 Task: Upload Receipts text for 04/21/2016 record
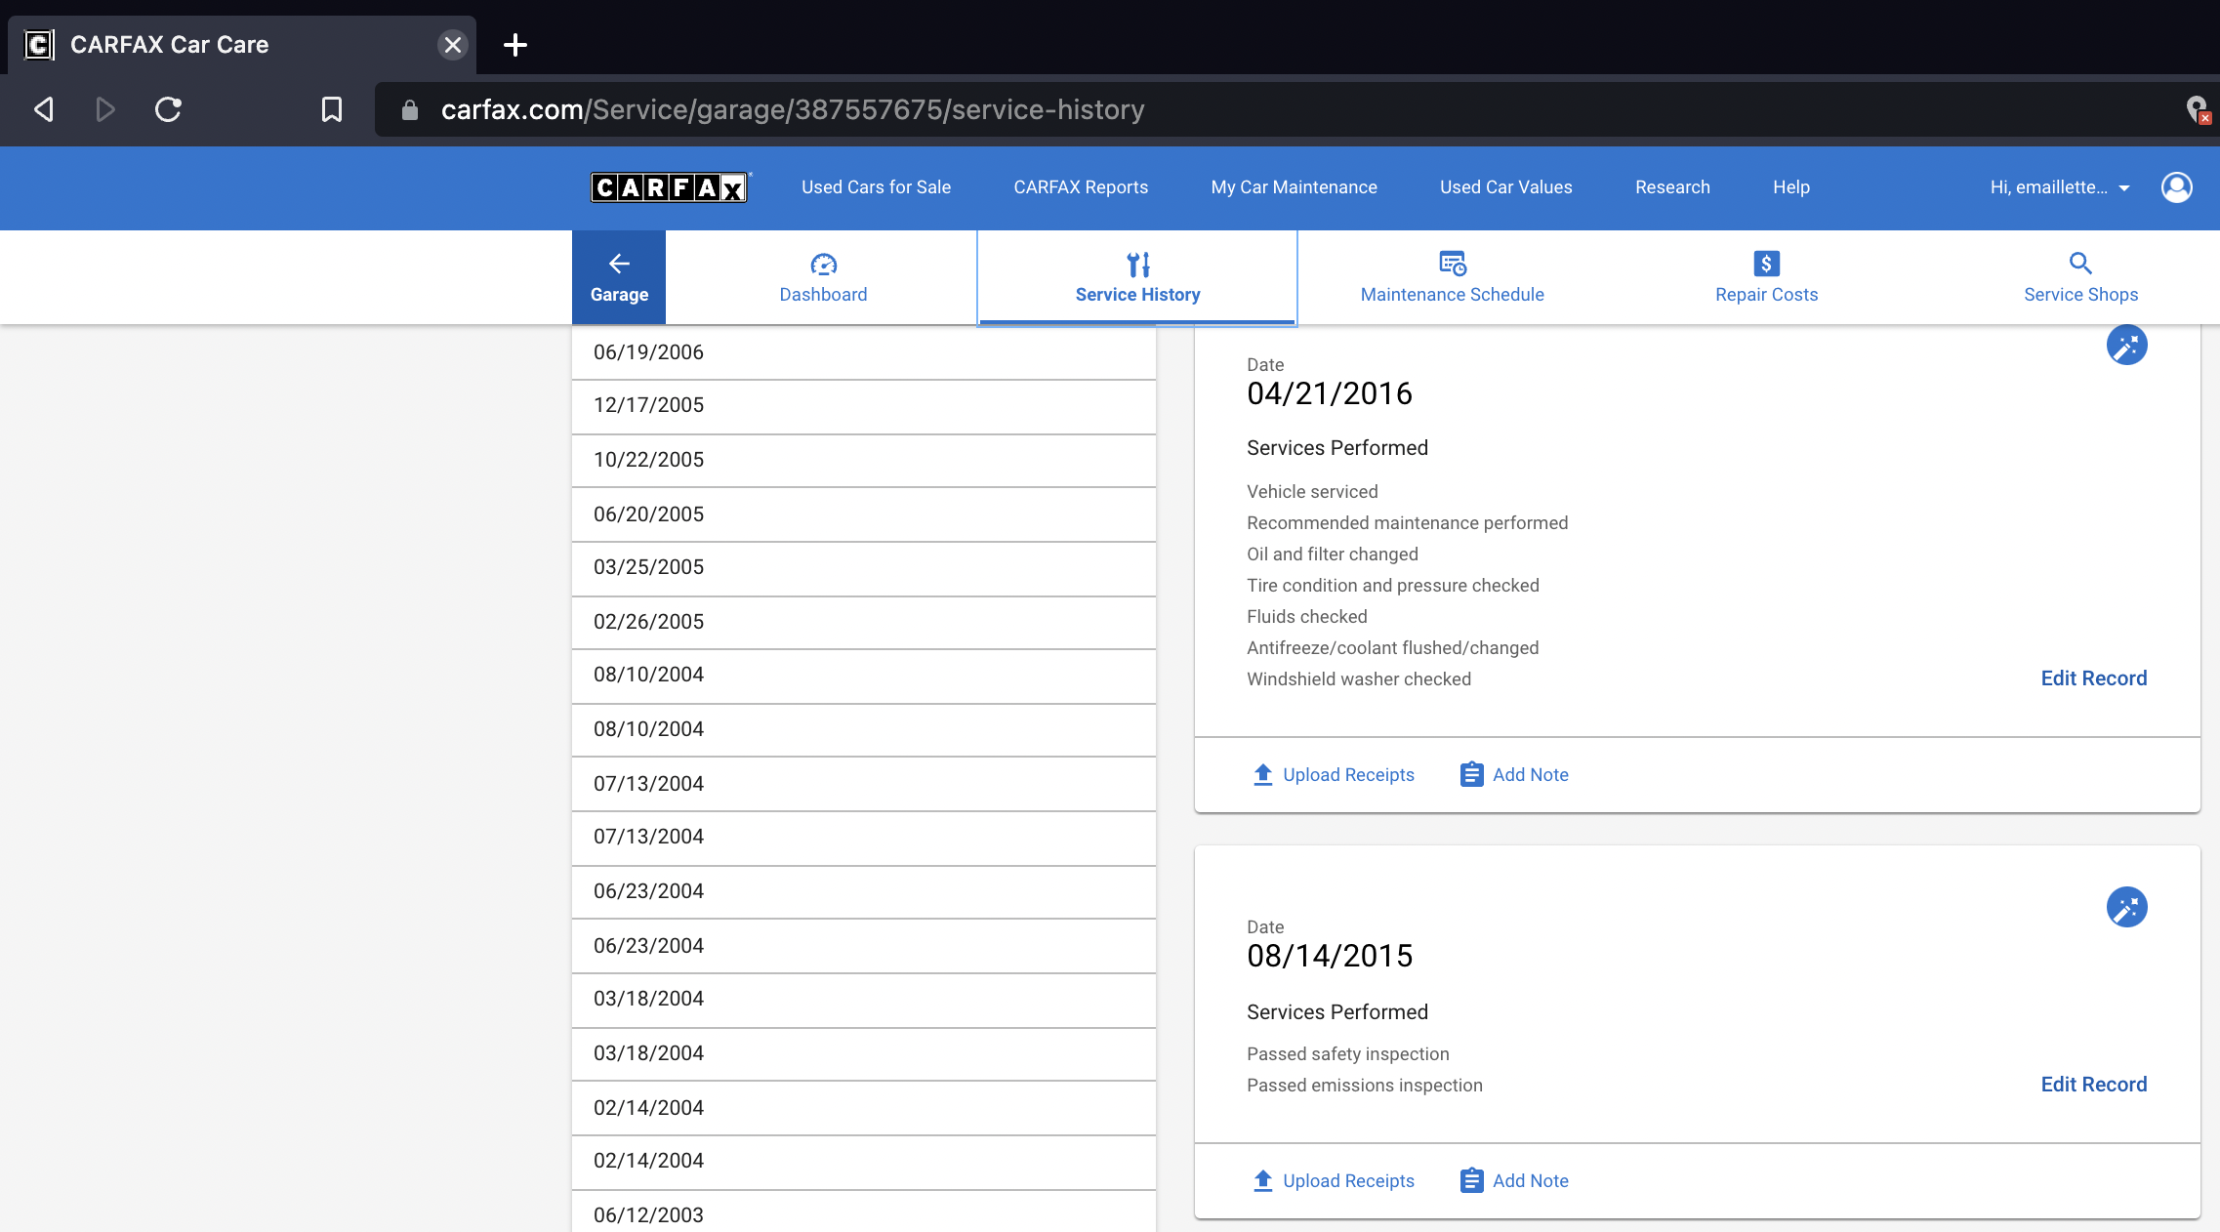pos(1348,774)
